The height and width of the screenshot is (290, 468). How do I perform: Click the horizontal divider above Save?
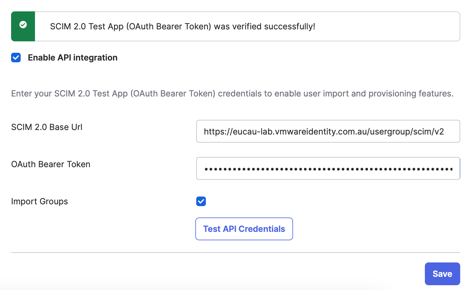[235, 253]
